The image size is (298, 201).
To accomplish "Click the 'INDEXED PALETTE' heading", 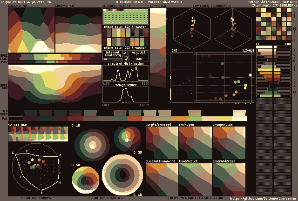I will click(116, 6).
